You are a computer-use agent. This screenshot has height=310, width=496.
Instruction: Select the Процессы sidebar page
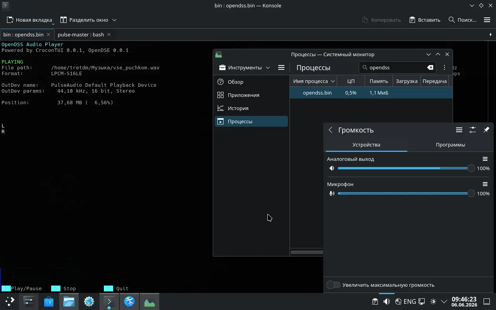pos(251,121)
